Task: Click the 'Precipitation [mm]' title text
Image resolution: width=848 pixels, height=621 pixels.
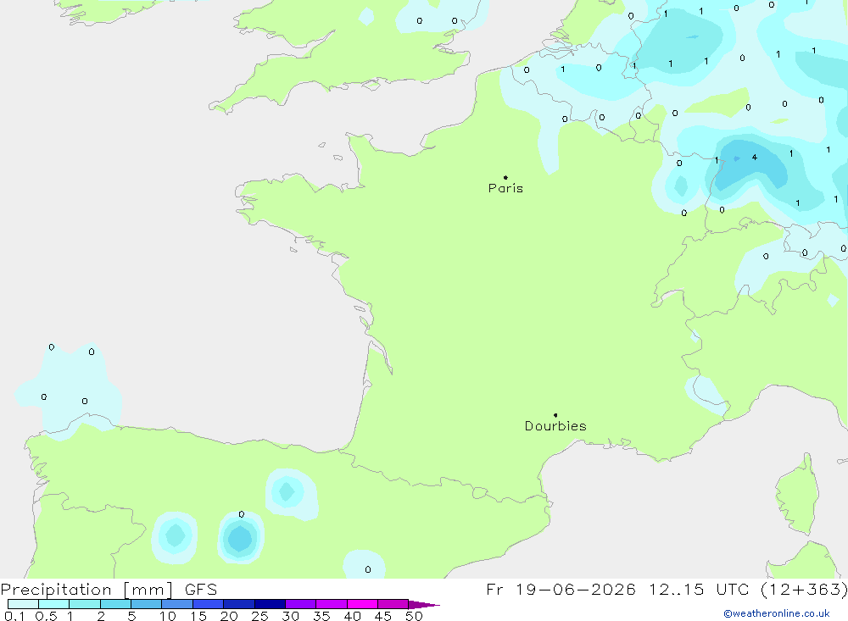Action: tap(86, 590)
